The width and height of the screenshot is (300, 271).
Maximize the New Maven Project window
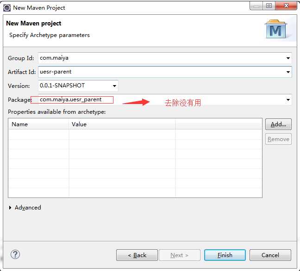click(x=269, y=6)
